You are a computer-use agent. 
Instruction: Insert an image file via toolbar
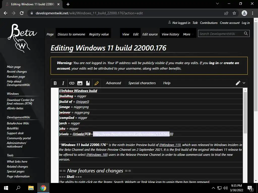(x=80, y=83)
